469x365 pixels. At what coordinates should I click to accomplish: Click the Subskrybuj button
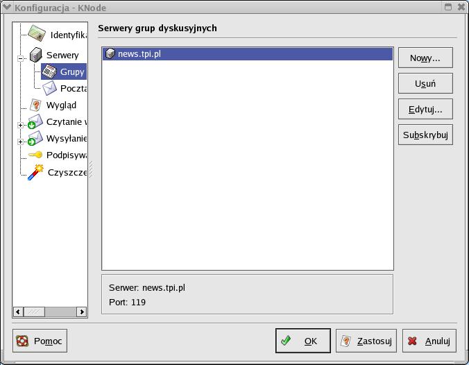pos(425,135)
